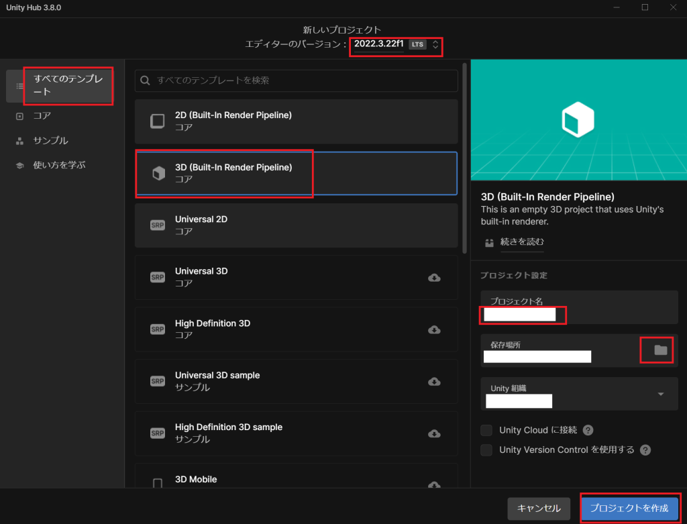Enable Unity Version Control checkbox

486,450
